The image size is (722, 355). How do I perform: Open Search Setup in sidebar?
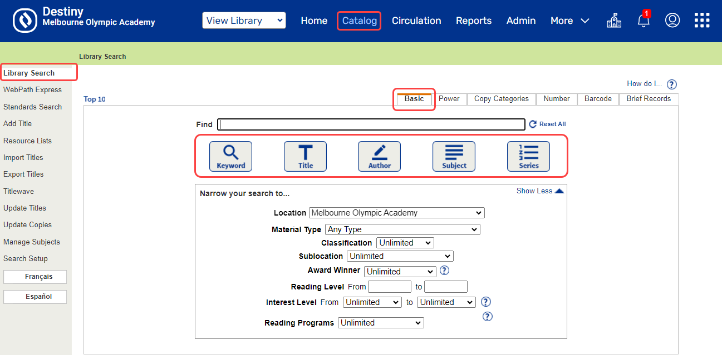click(x=26, y=258)
